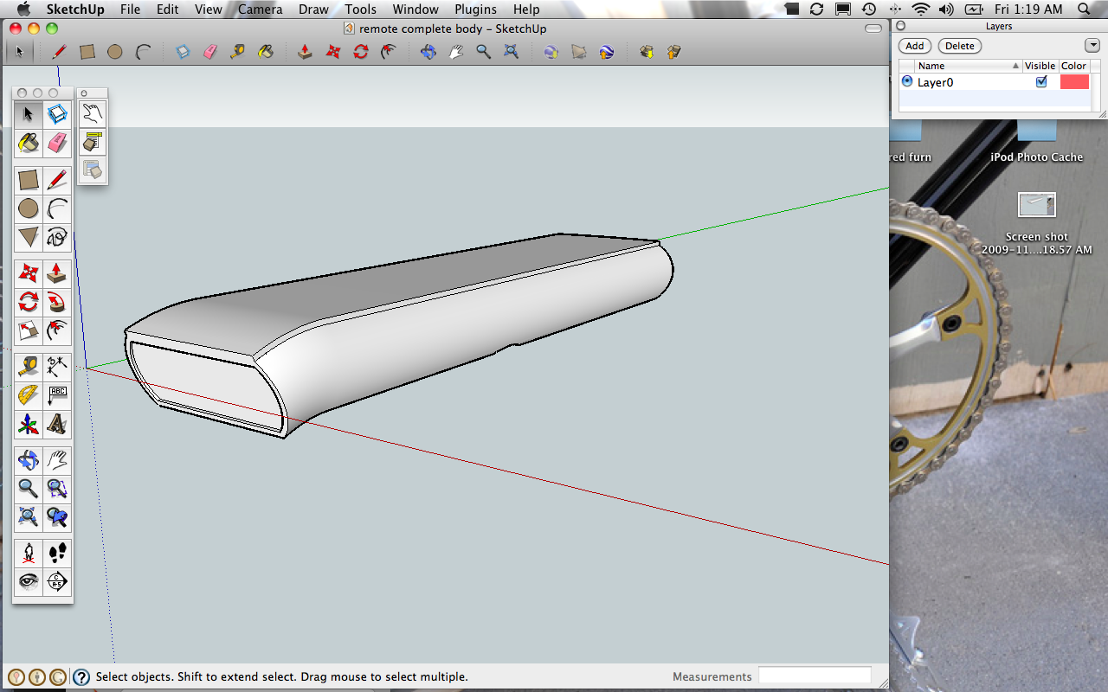1108x692 pixels.
Task: Toggle the toolbar with the title bar pill button
Action: (873, 29)
